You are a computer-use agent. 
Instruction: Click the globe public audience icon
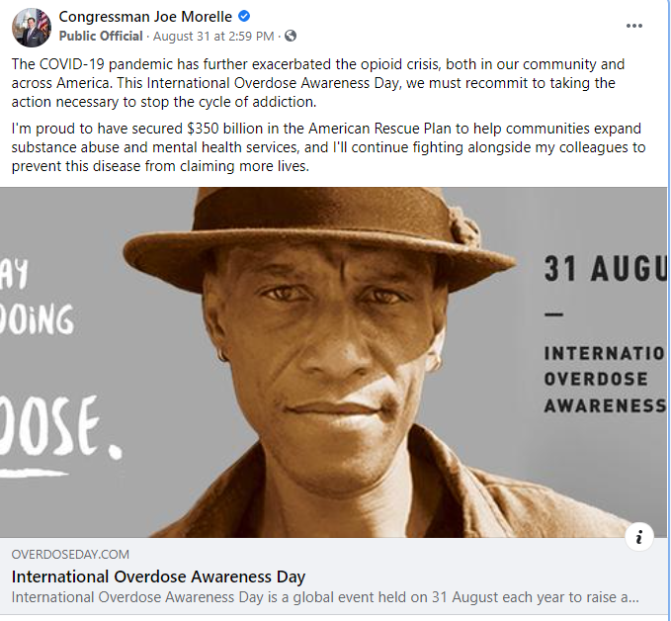[x=290, y=37]
